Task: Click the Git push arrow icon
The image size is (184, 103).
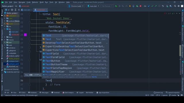Action: tap(156, 6)
